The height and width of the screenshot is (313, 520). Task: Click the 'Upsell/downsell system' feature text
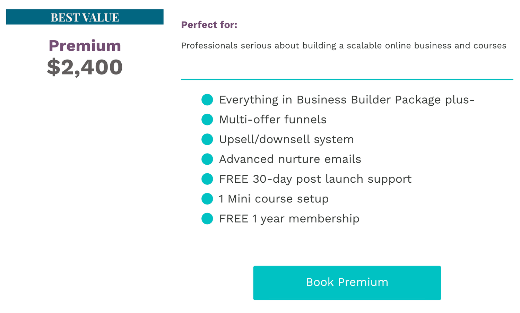pyautogui.click(x=286, y=139)
